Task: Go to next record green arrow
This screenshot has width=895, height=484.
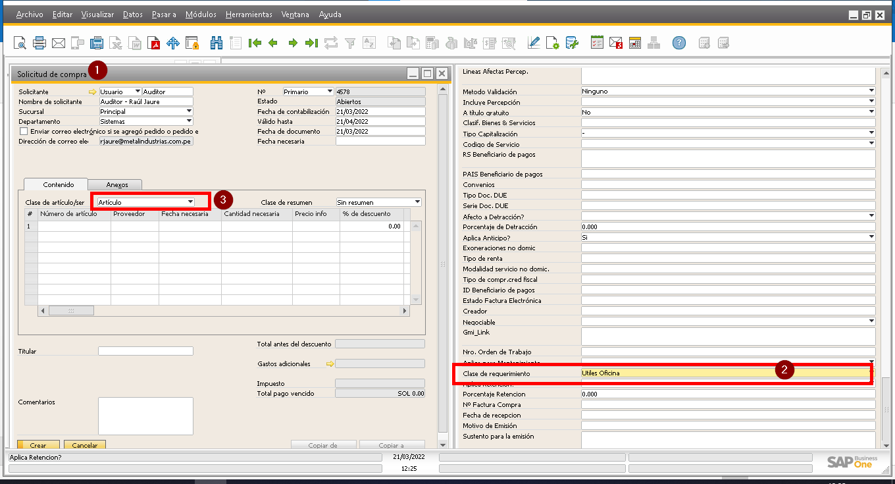Action: tap(293, 43)
